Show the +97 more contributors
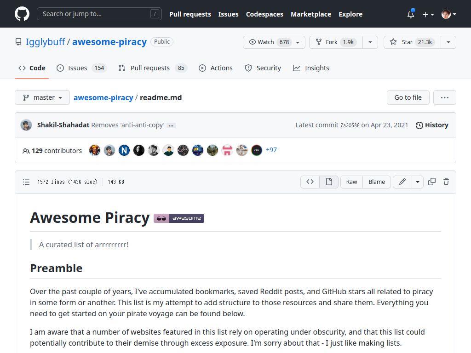 click(x=271, y=150)
